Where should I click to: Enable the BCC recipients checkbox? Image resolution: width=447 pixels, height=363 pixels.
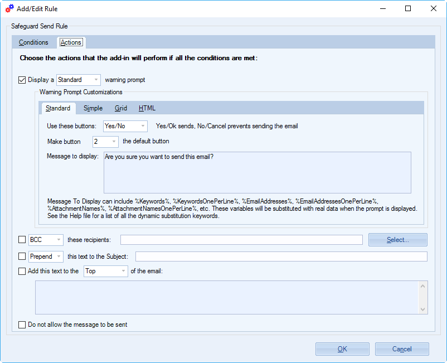tap(22, 240)
